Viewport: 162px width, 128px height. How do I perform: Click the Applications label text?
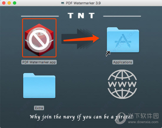[123, 62]
